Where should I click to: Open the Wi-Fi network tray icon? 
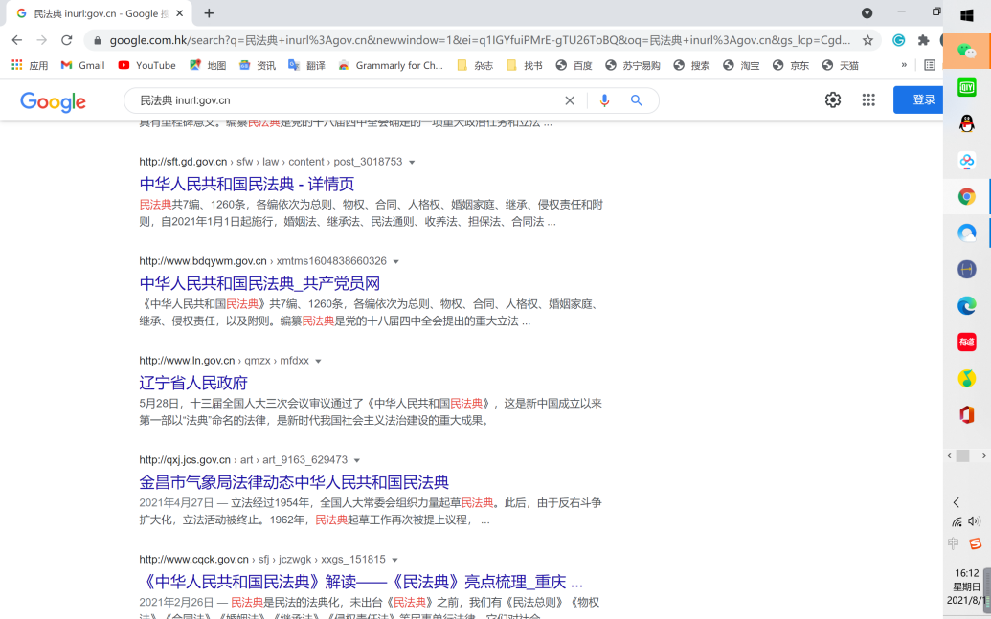pos(957,521)
